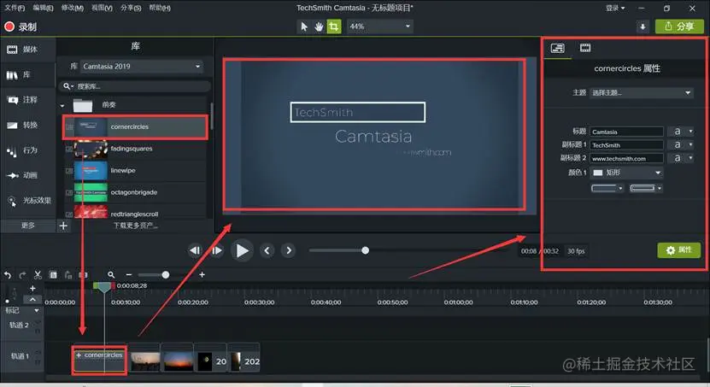Click the paste icon on timeline toolbar
This screenshot has width=710, height=387.
[68, 275]
